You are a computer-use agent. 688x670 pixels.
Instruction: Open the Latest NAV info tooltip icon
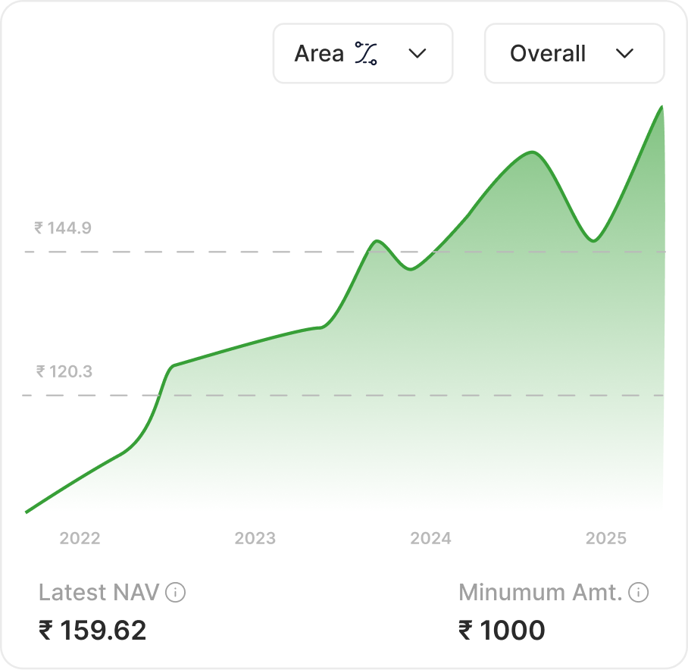(177, 593)
